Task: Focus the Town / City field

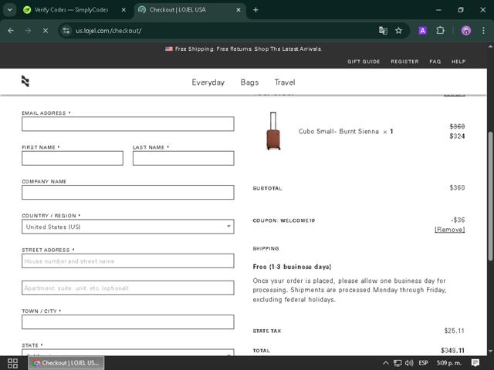Action: (x=128, y=322)
